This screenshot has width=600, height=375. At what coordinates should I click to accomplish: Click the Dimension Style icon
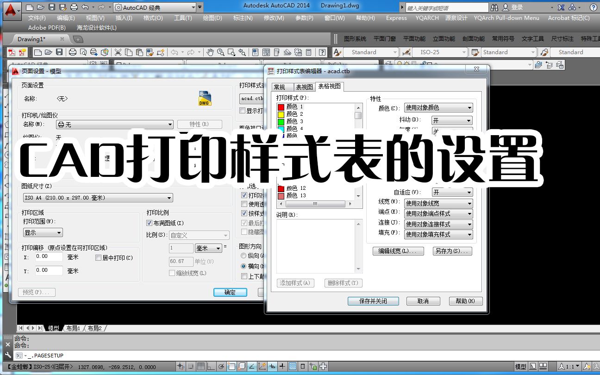coord(406,52)
